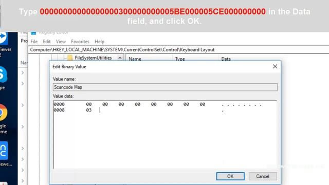Click inside the Value data hex editor
The image size is (329, 185).
coord(165,135)
